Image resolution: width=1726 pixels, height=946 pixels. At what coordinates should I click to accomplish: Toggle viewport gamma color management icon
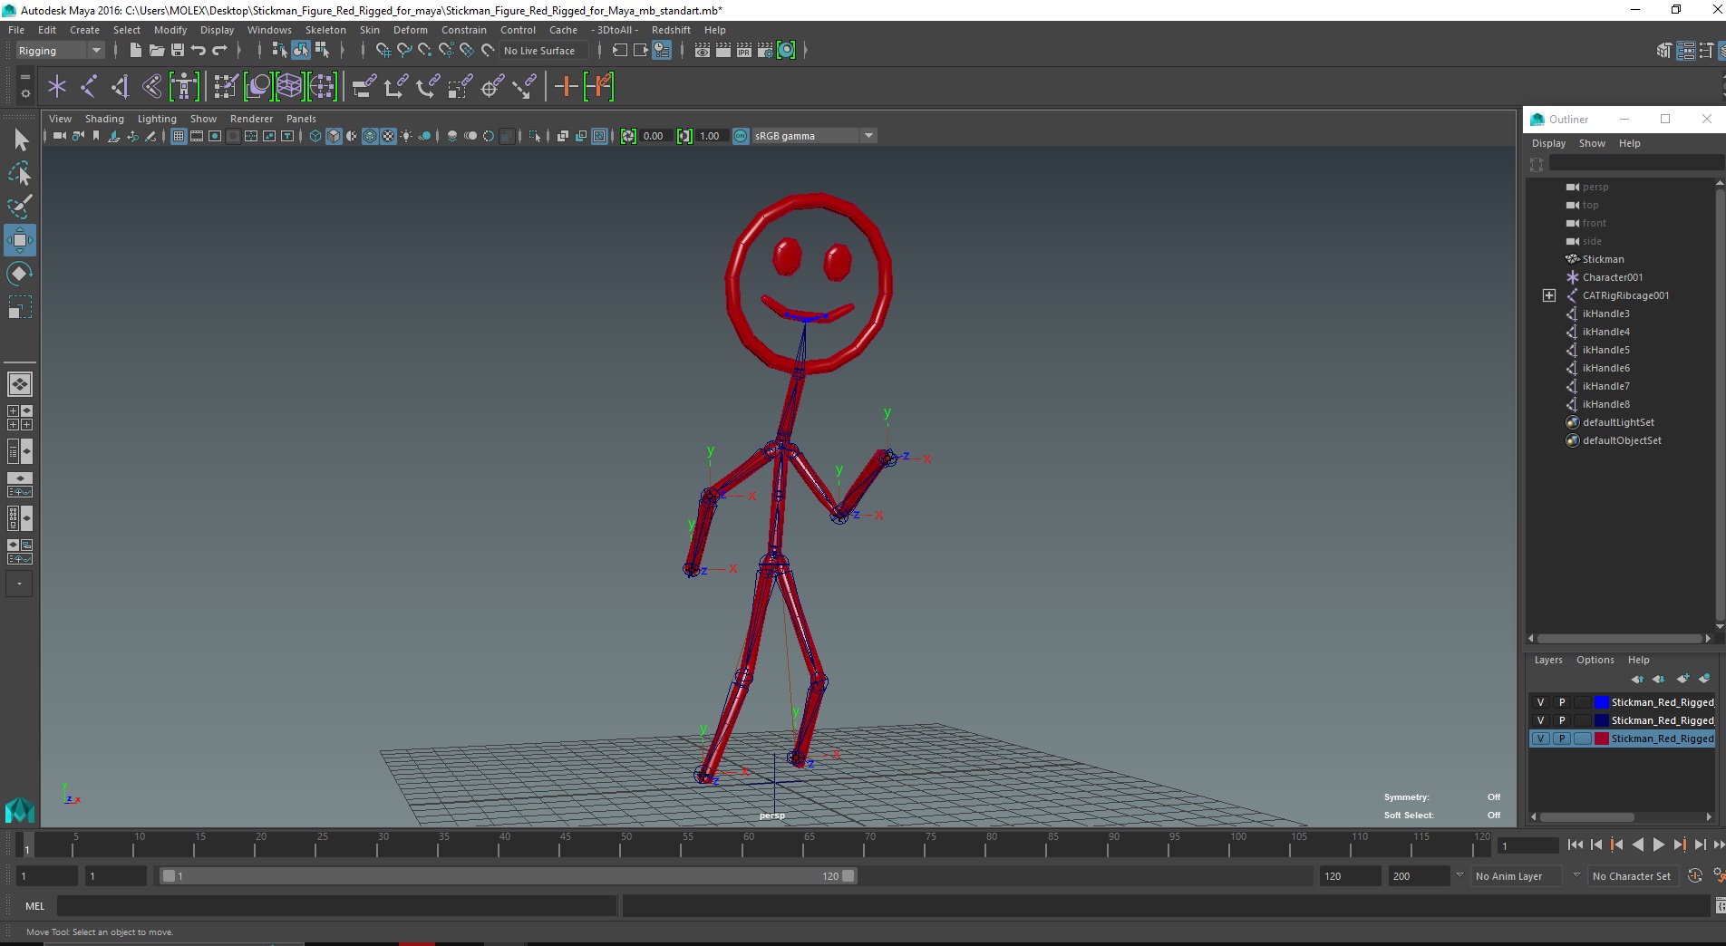741,136
